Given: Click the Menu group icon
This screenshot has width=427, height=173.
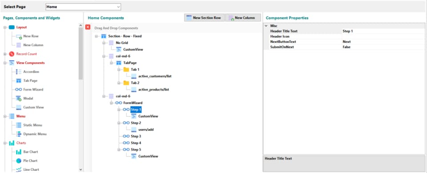Looking at the screenshot, I should tap(12, 116).
